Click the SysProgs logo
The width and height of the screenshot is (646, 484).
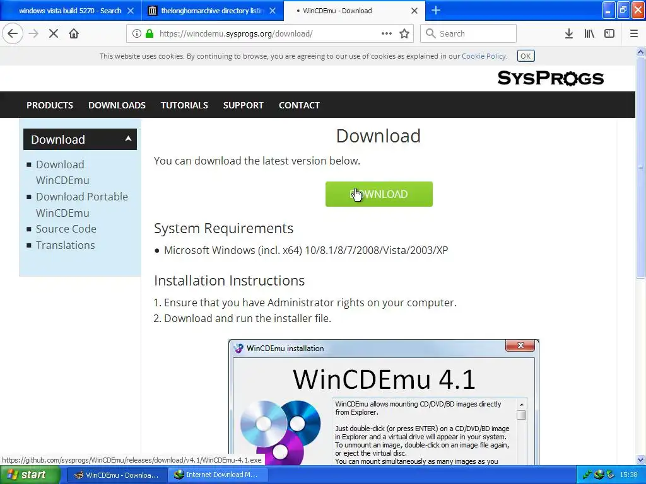coord(551,78)
